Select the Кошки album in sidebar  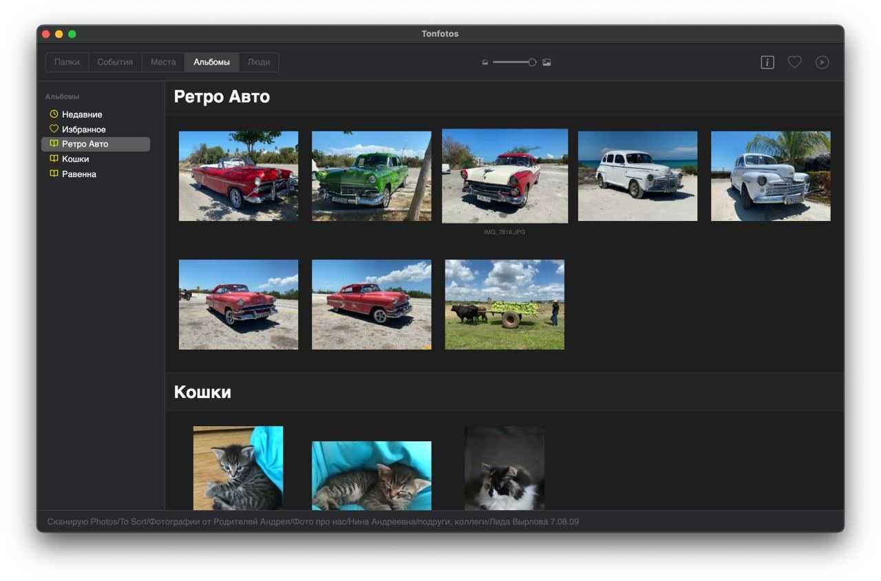(x=75, y=159)
